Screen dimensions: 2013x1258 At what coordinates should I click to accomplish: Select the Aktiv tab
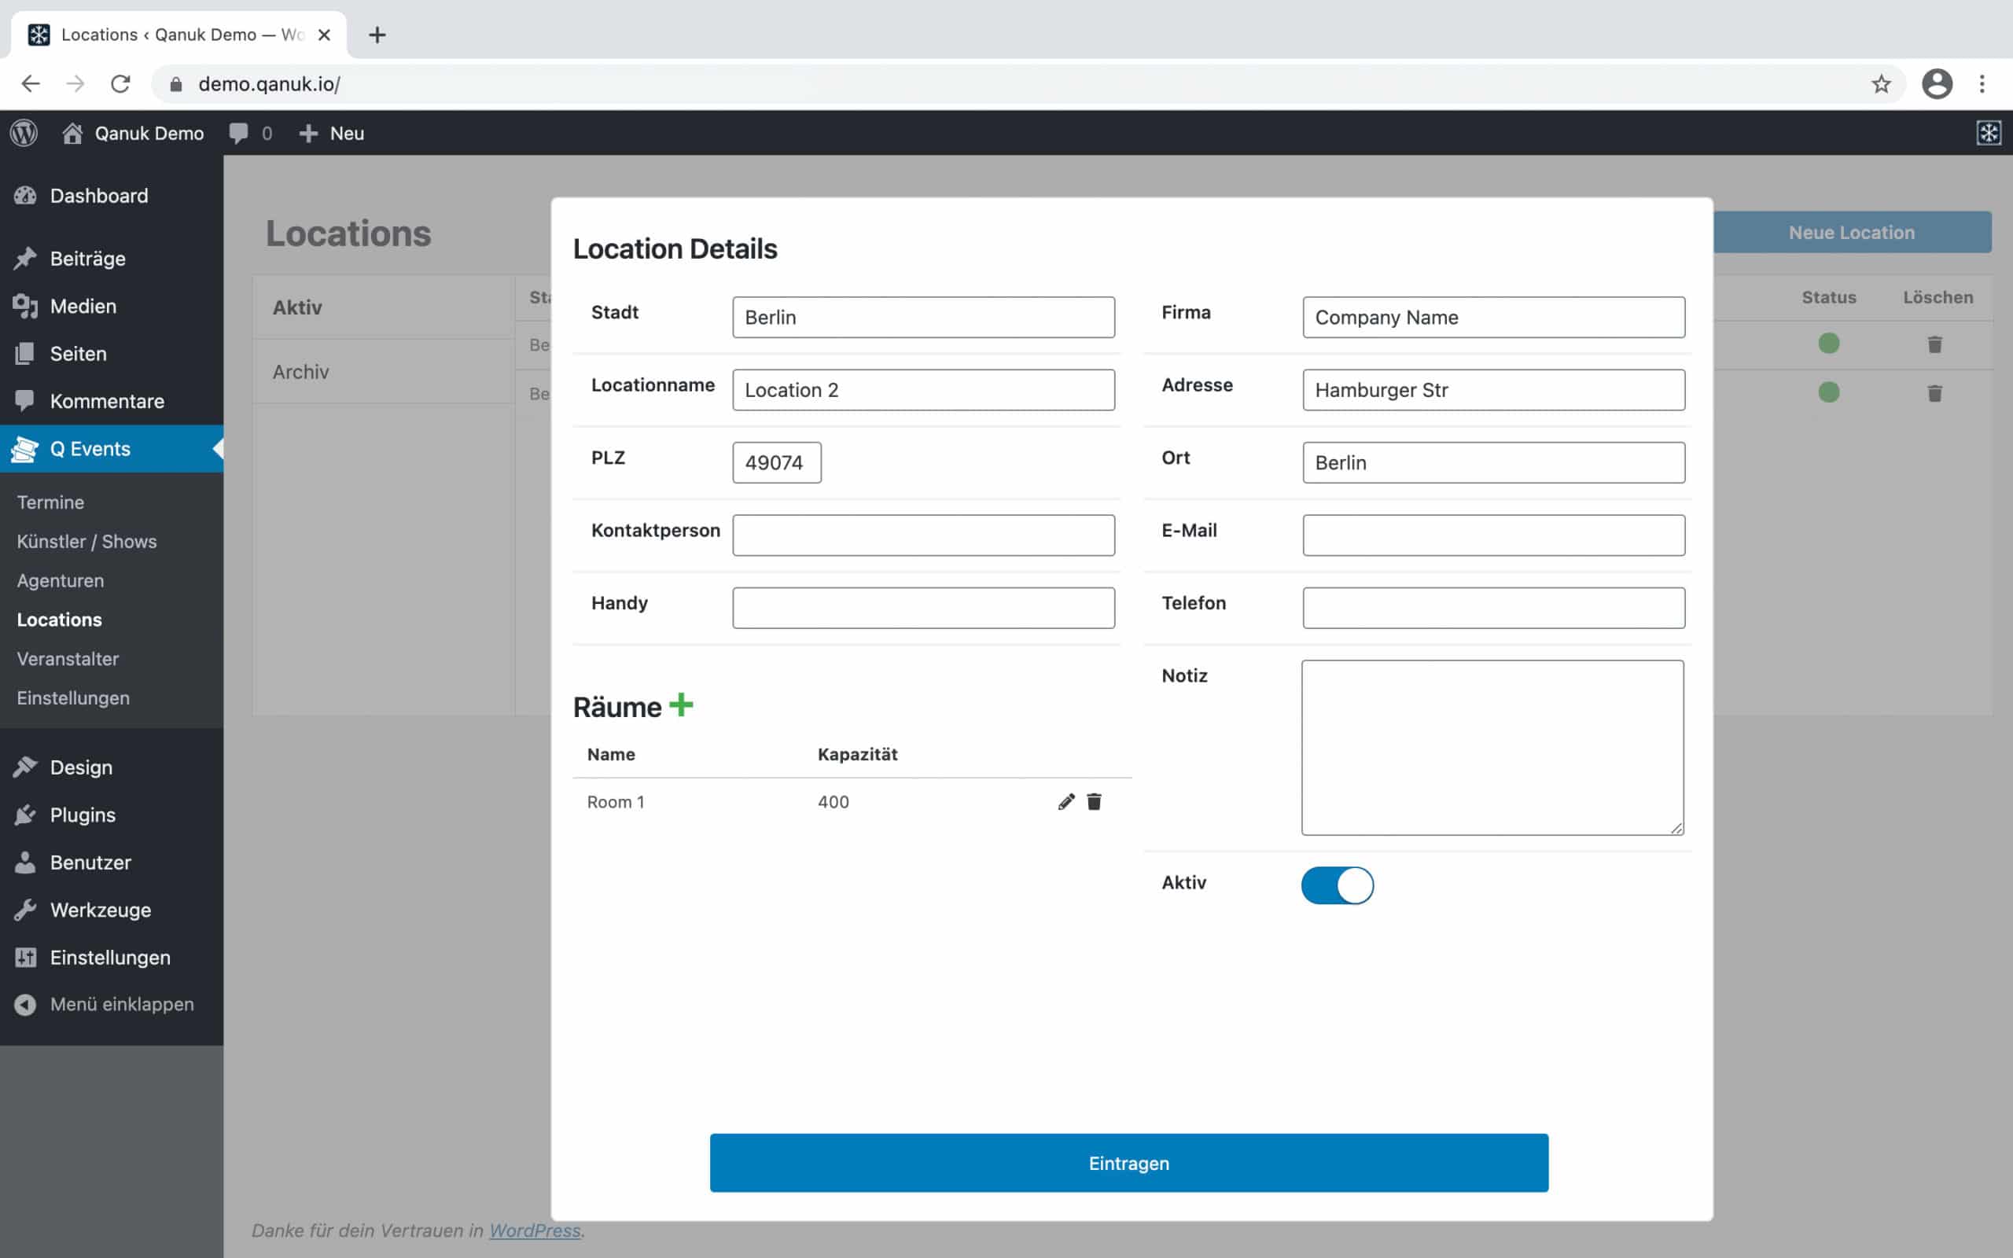[384, 307]
